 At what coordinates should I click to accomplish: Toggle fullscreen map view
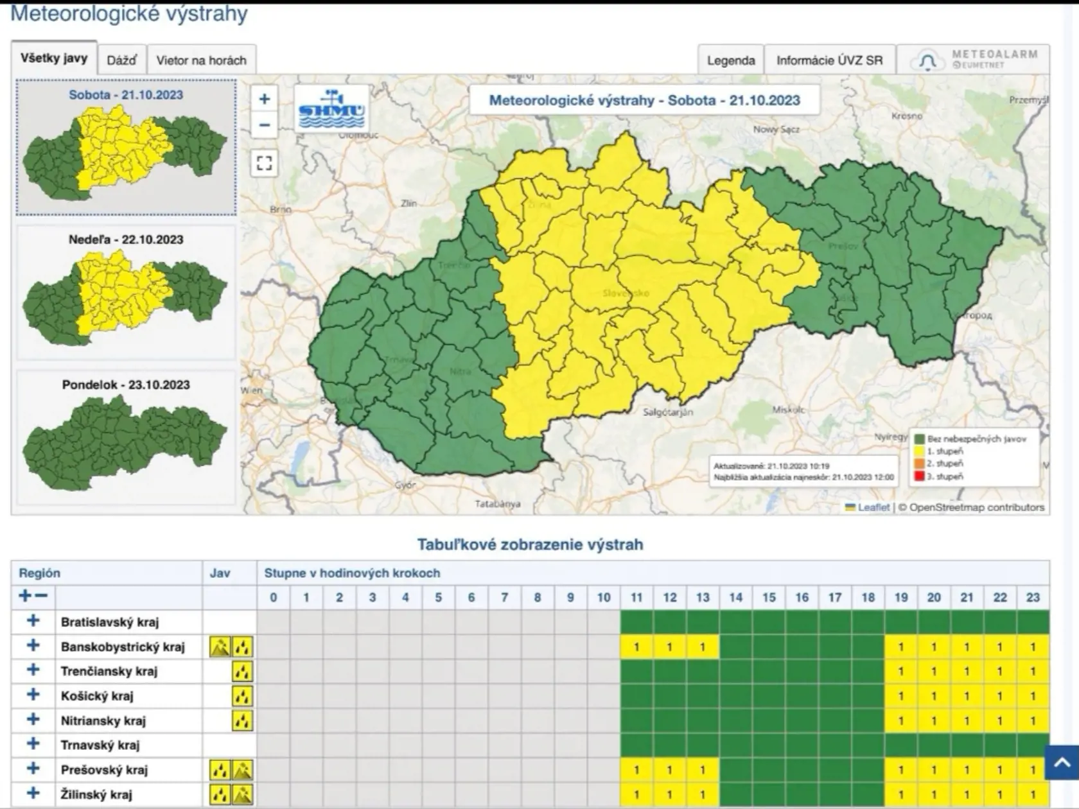(x=264, y=162)
